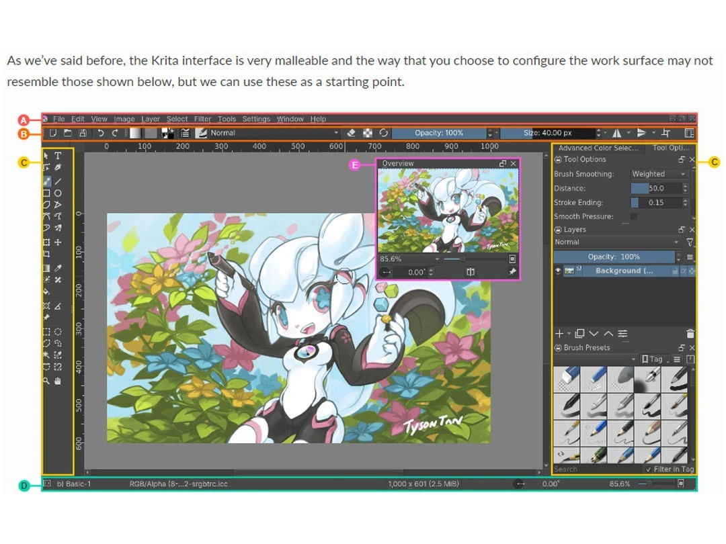Open the Settings menu
The image size is (726, 544).
click(x=256, y=118)
